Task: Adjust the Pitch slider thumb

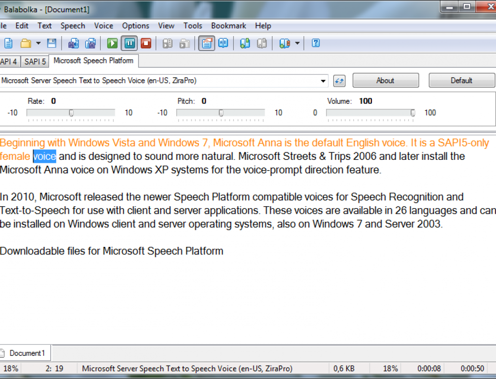Action: point(221,113)
